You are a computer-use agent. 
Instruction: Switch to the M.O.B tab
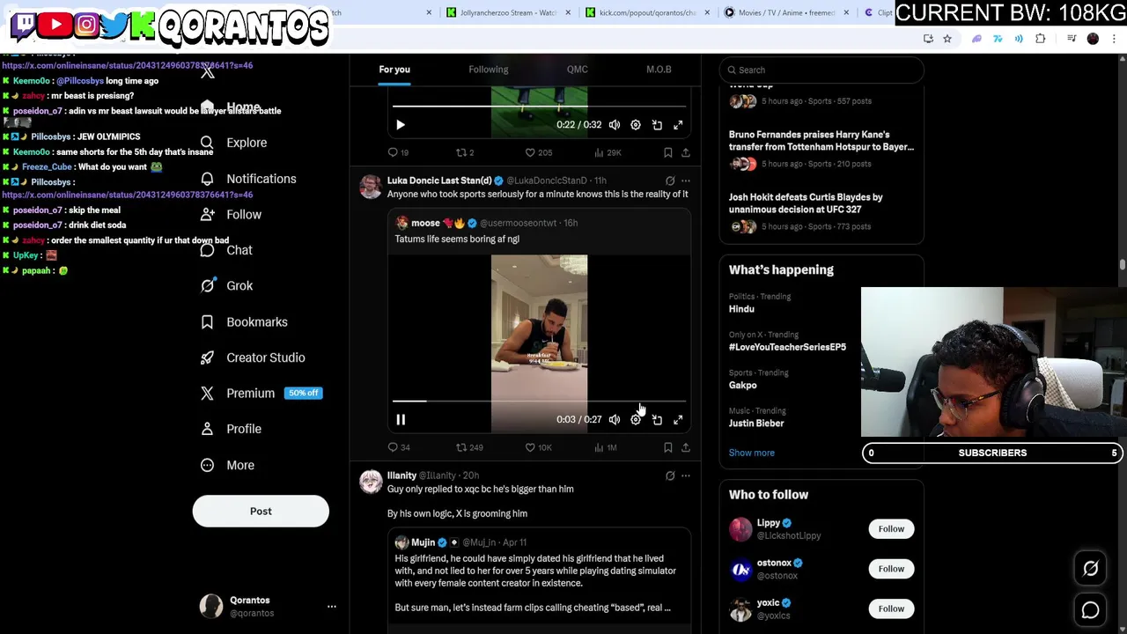point(659,70)
